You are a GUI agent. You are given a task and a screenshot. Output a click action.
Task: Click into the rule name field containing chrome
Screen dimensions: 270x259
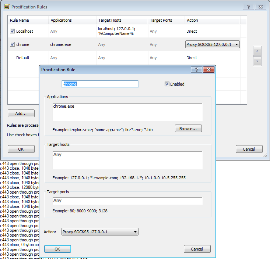click(x=100, y=84)
